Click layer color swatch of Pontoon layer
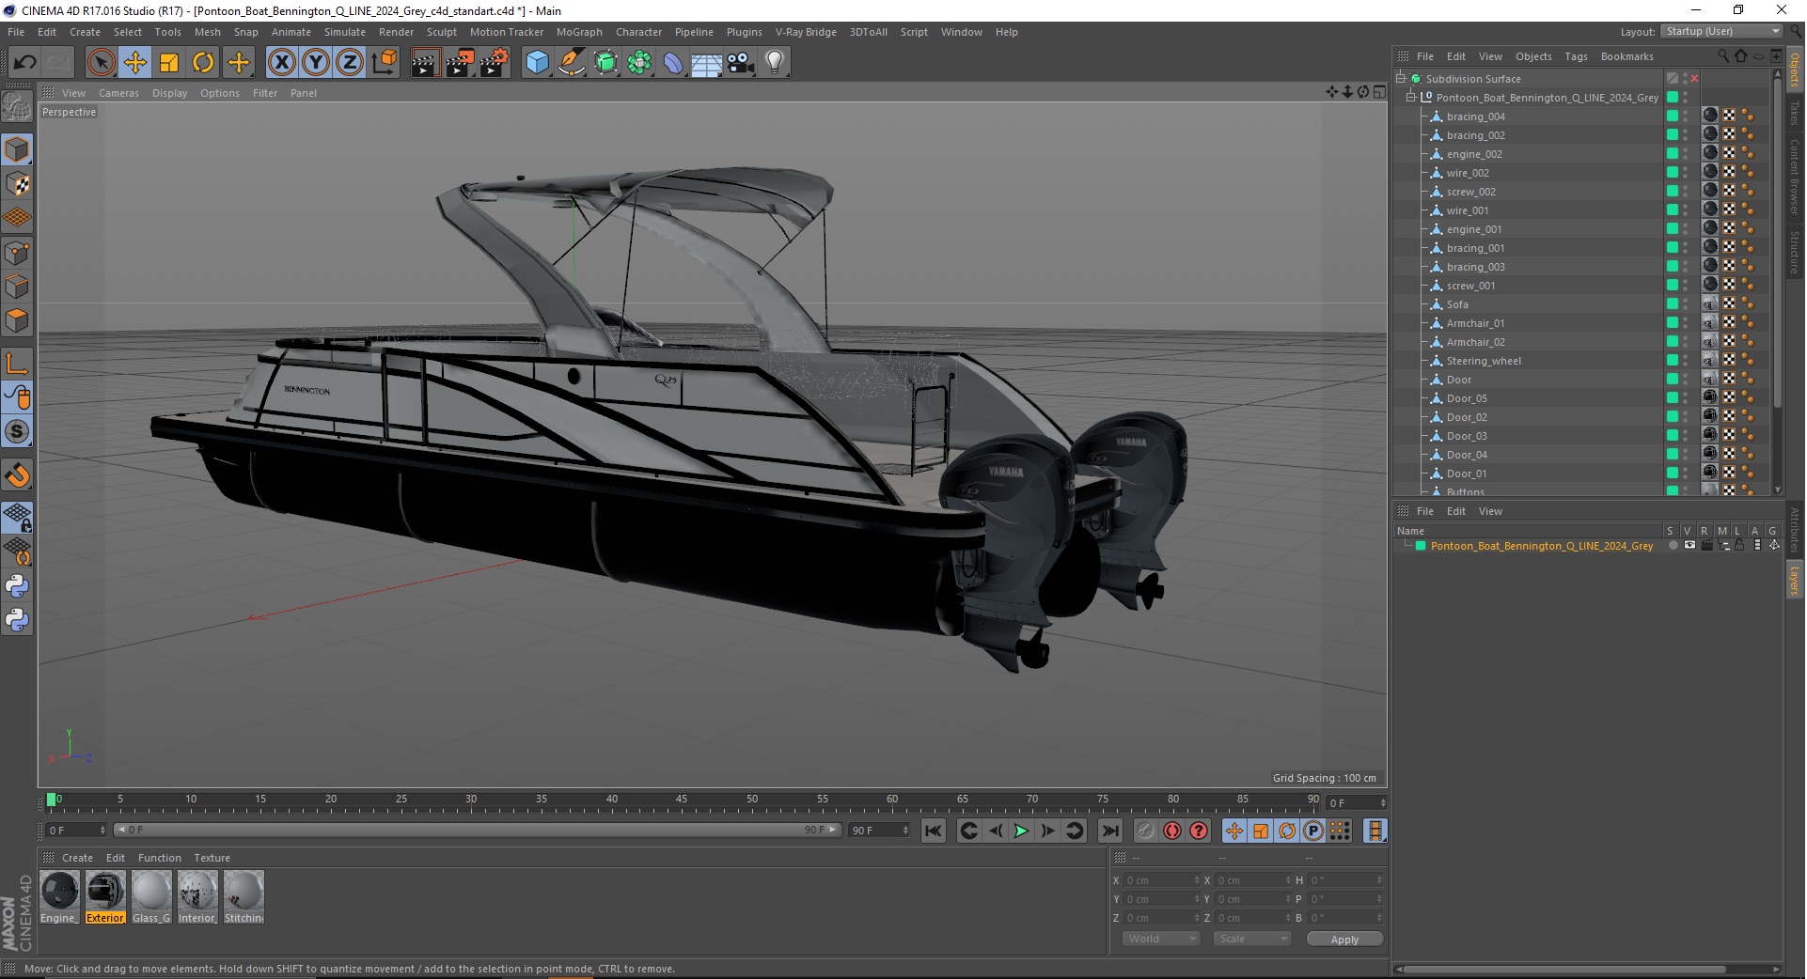This screenshot has width=1807, height=979. click(x=1421, y=546)
